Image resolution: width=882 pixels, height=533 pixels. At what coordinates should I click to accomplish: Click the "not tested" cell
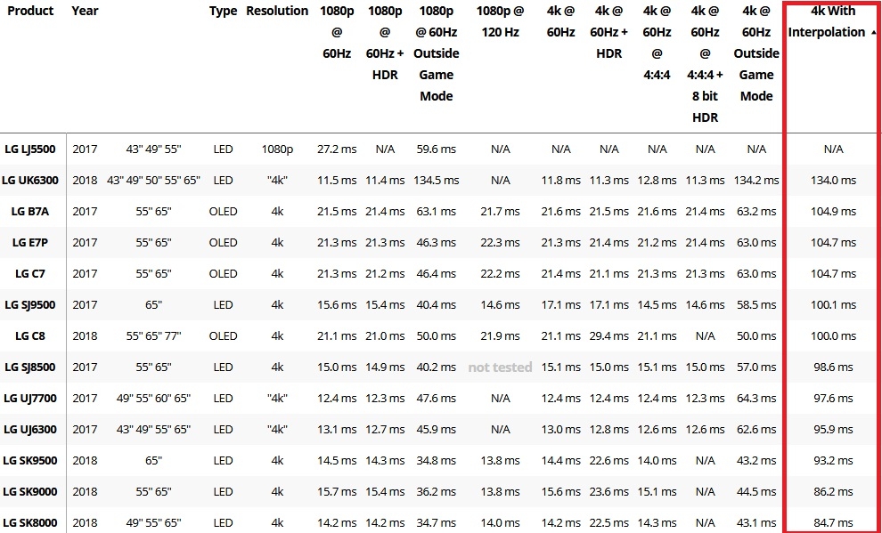coord(500,367)
